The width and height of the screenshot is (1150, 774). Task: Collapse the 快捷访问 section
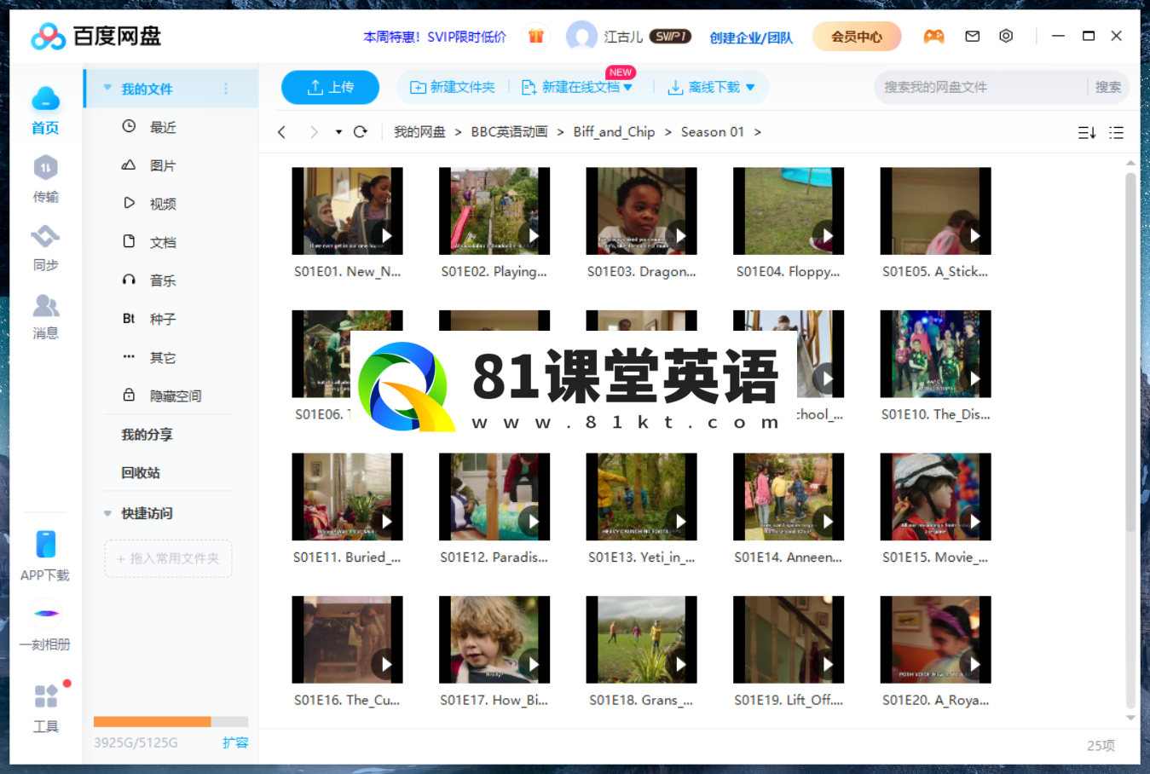point(107,513)
